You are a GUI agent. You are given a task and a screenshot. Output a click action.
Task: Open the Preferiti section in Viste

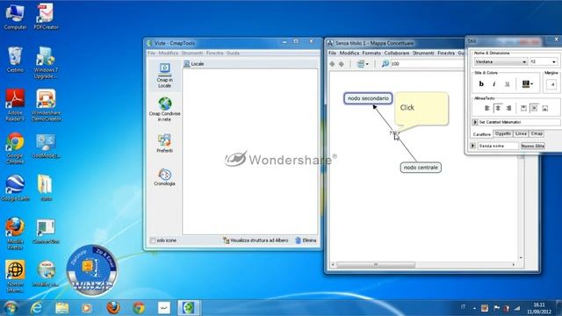click(x=164, y=143)
